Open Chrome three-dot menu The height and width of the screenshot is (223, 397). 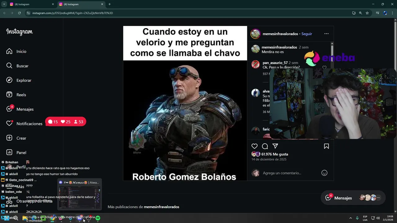tap(393, 13)
